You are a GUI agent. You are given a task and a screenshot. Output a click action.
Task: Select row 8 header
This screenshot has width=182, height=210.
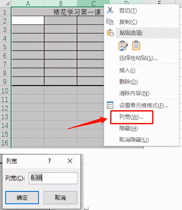[5, 73]
